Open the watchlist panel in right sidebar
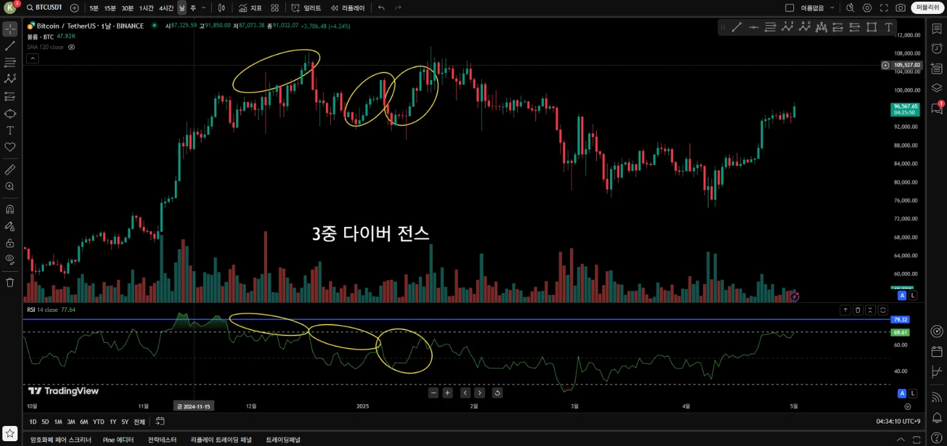 [937, 29]
